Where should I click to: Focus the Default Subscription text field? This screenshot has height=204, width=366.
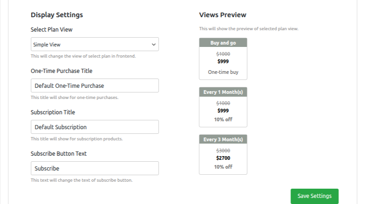point(95,127)
